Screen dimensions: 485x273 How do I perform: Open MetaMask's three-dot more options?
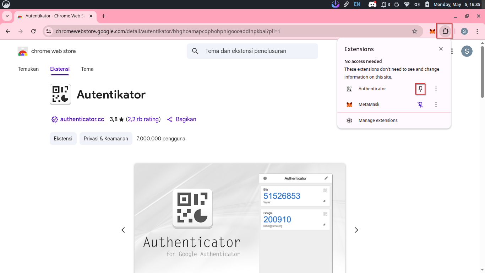click(x=436, y=105)
